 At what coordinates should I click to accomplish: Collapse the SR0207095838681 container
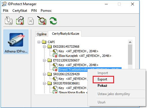(x=44, y=83)
